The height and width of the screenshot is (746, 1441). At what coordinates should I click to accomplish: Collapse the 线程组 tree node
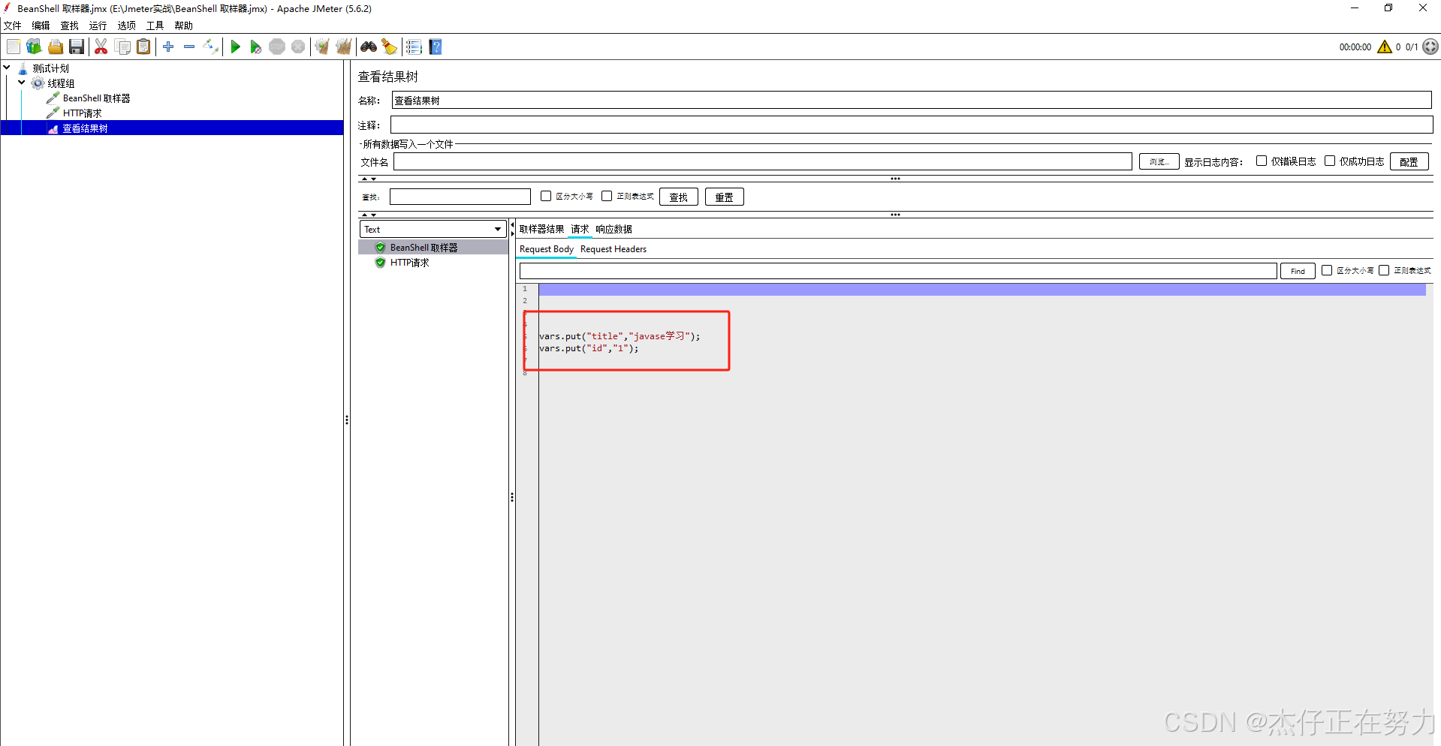click(x=22, y=83)
